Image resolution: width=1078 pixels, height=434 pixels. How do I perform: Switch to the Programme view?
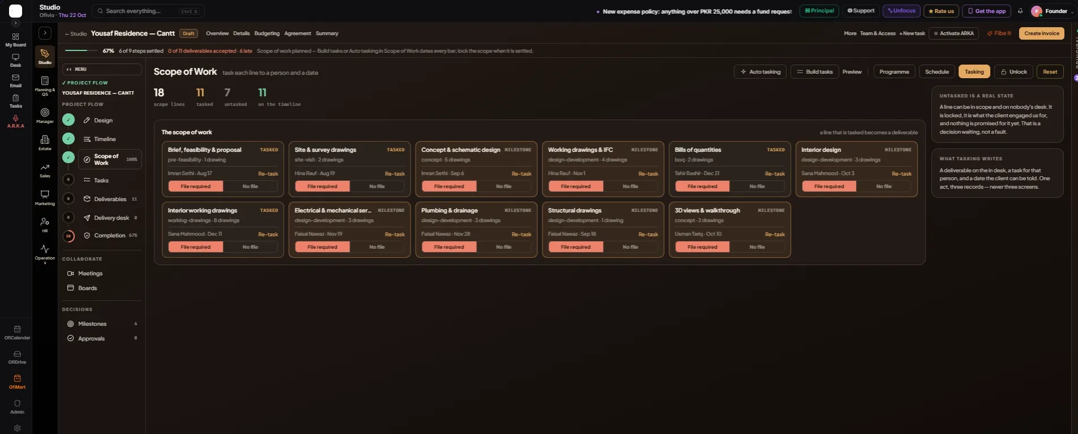pyautogui.click(x=894, y=72)
